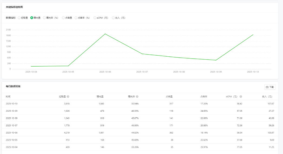The height and width of the screenshot is (154, 283).
Task: Choose the 曝光率（%） metric radio button
Action: (44, 18)
